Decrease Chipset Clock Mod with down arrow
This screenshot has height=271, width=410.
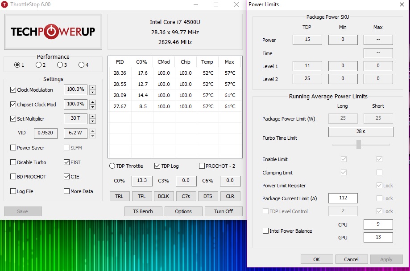tap(92, 107)
